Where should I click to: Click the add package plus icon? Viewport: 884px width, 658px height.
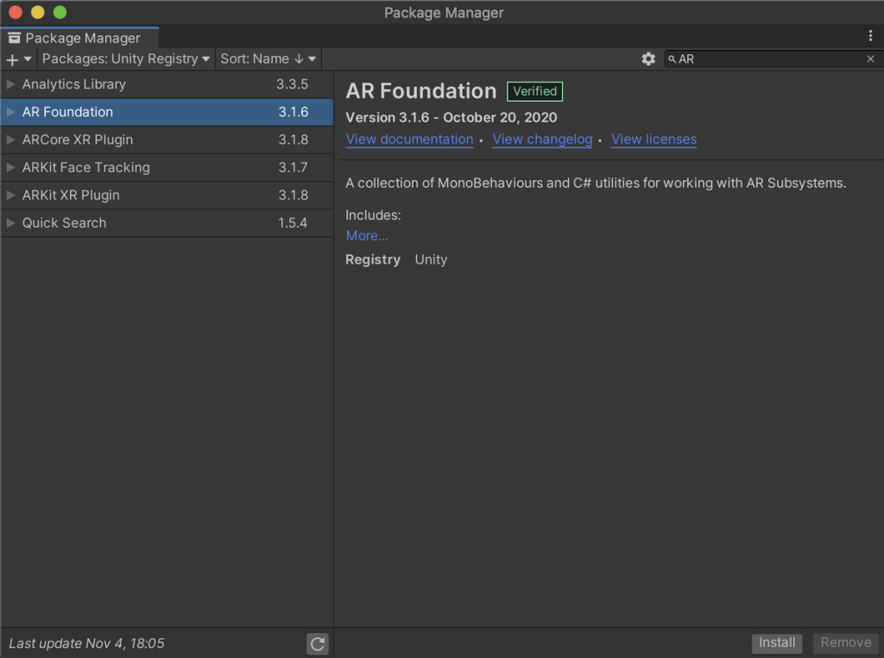pos(12,60)
